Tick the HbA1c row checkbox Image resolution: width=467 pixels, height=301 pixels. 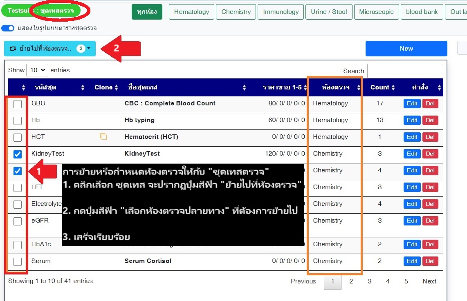tap(18, 245)
